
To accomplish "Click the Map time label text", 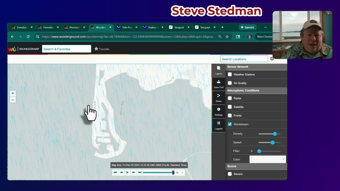I will (x=149, y=165).
